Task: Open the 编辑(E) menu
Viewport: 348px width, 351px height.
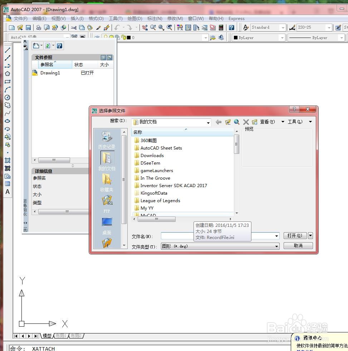Action: (x=39, y=19)
